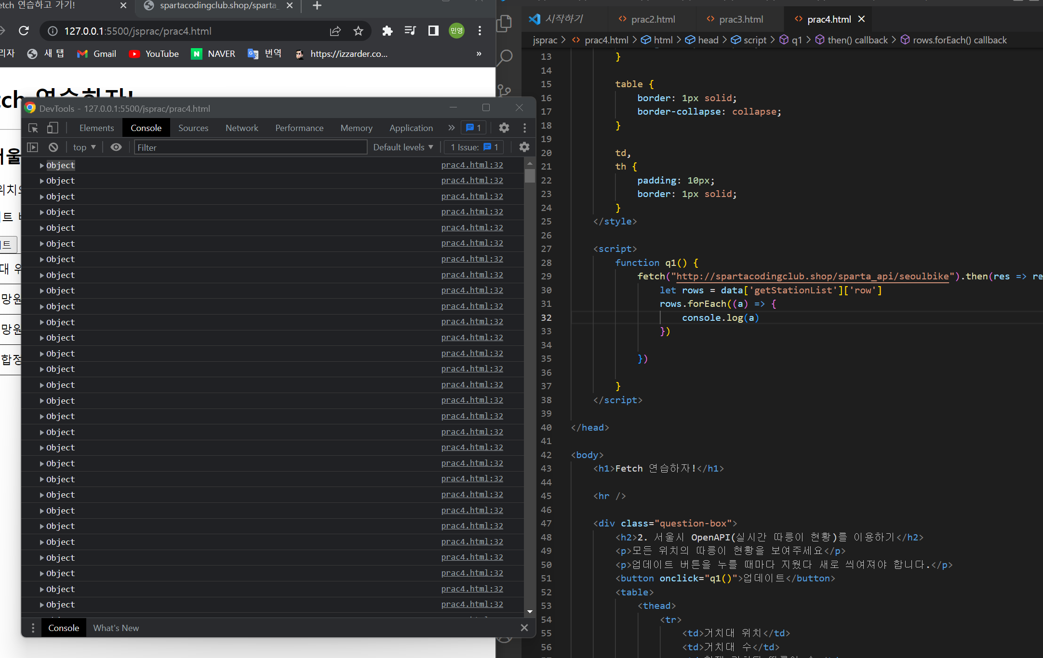Close the DevTools drawer
Screen dimensions: 1043x658
click(524, 628)
